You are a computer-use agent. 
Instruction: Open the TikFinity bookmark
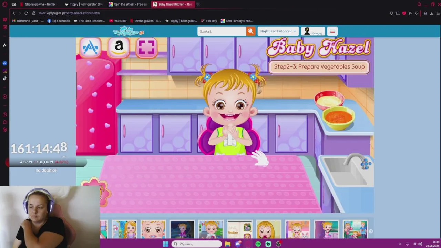(209, 21)
